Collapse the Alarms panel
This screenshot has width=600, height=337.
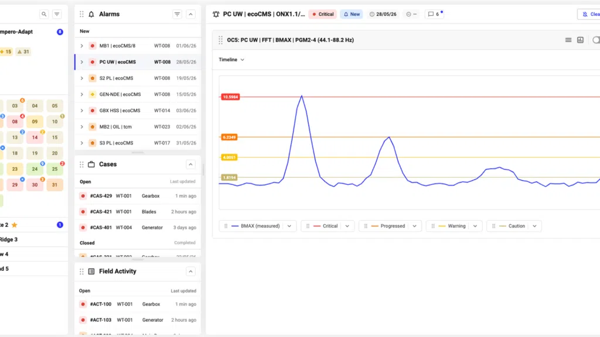click(x=190, y=14)
